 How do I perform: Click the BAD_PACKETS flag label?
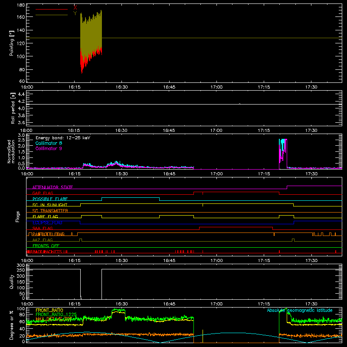[48, 252]
